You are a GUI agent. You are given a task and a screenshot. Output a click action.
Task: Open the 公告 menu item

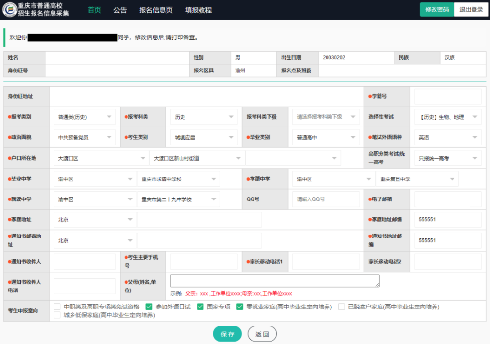click(120, 10)
